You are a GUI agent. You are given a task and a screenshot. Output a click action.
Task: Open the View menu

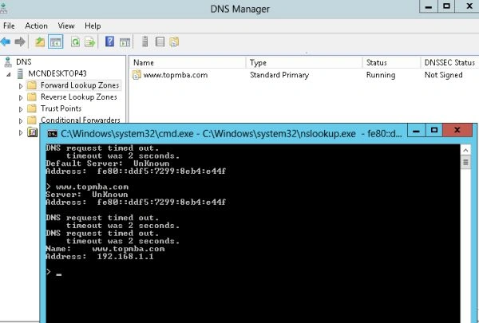coord(66,26)
